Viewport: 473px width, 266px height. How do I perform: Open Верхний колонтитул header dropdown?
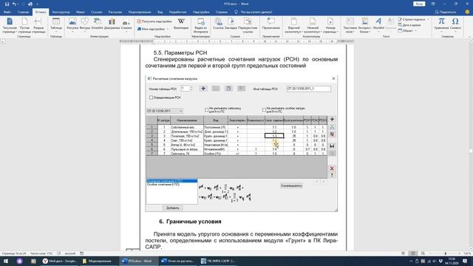pyautogui.click(x=293, y=25)
